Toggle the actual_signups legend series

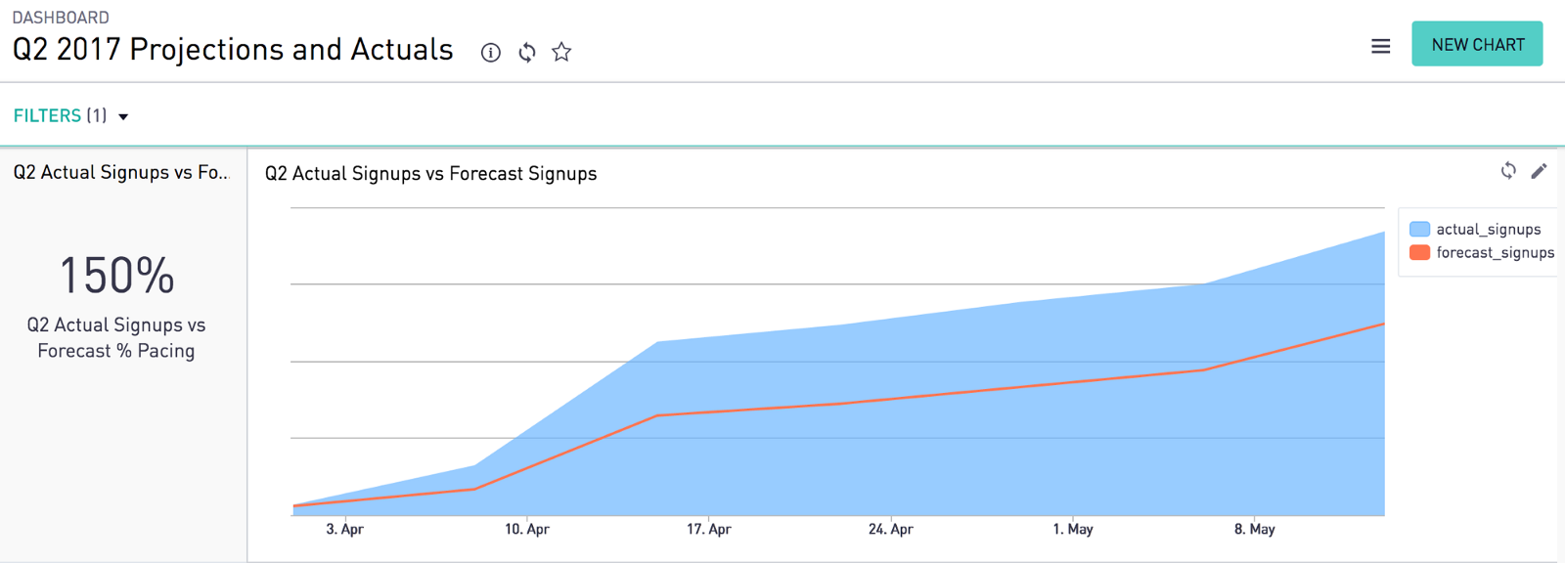coord(1488,229)
